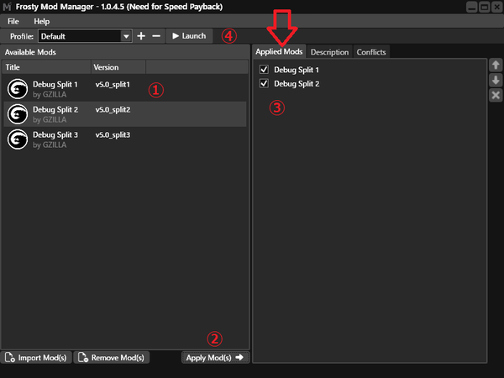Minimize the Frosty Mod Manager window

tap(471, 7)
